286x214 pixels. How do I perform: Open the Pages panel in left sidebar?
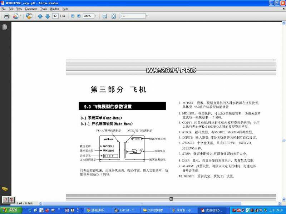click(5, 27)
